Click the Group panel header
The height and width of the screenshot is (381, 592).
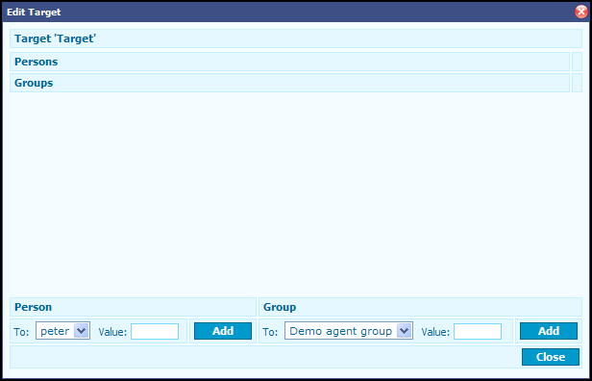pos(420,307)
